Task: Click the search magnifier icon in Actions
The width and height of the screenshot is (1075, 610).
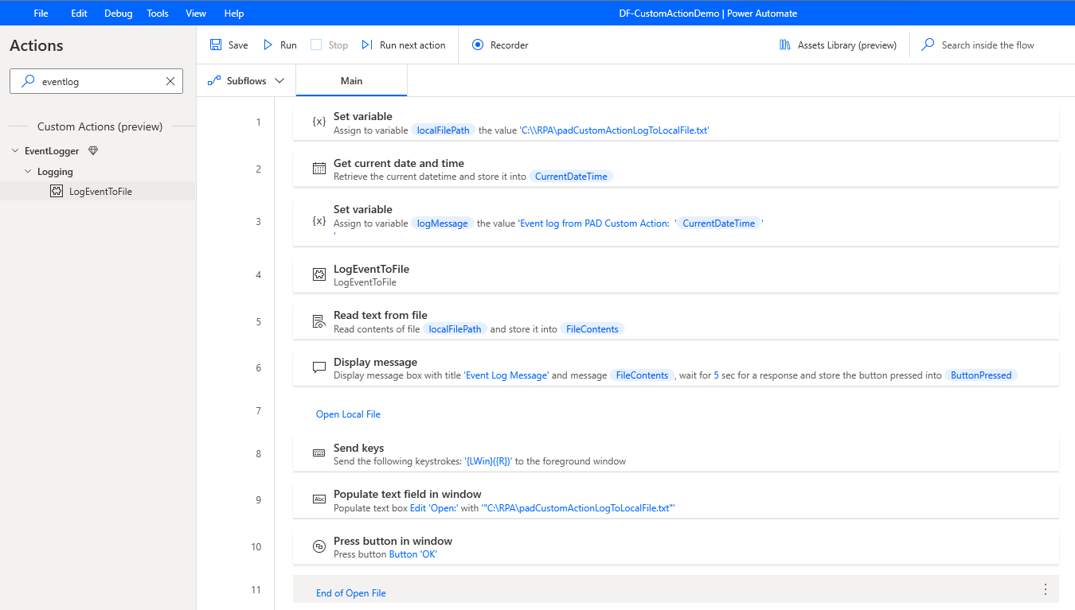Action: [28, 81]
